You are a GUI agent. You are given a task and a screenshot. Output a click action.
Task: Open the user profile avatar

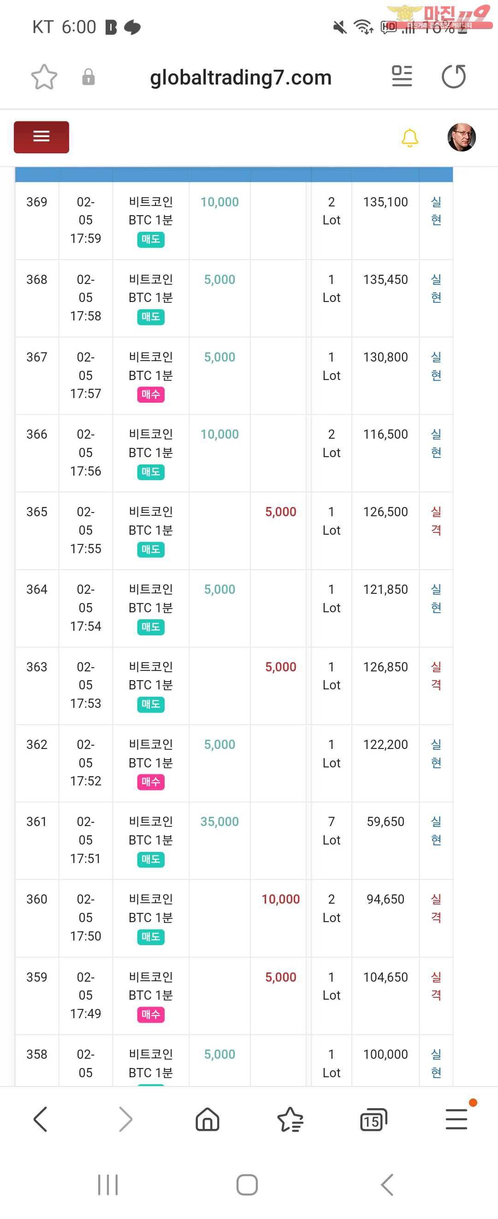461,137
